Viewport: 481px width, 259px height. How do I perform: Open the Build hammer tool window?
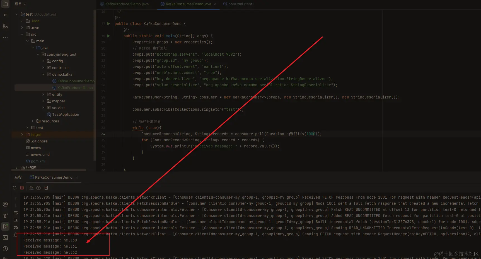pyautogui.click(x=5, y=215)
